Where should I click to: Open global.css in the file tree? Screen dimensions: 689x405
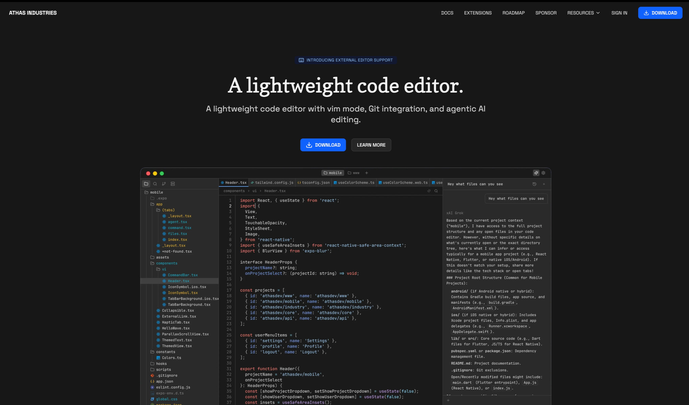[x=164, y=399]
